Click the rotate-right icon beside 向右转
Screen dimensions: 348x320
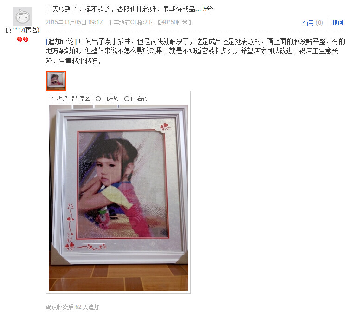point(127,98)
